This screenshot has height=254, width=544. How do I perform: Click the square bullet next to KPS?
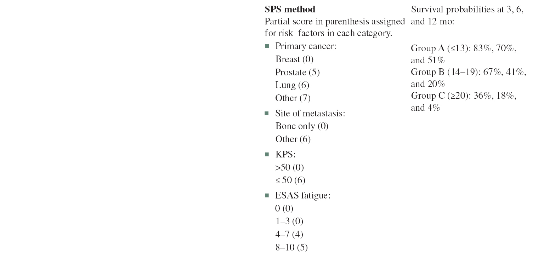tap(267, 155)
